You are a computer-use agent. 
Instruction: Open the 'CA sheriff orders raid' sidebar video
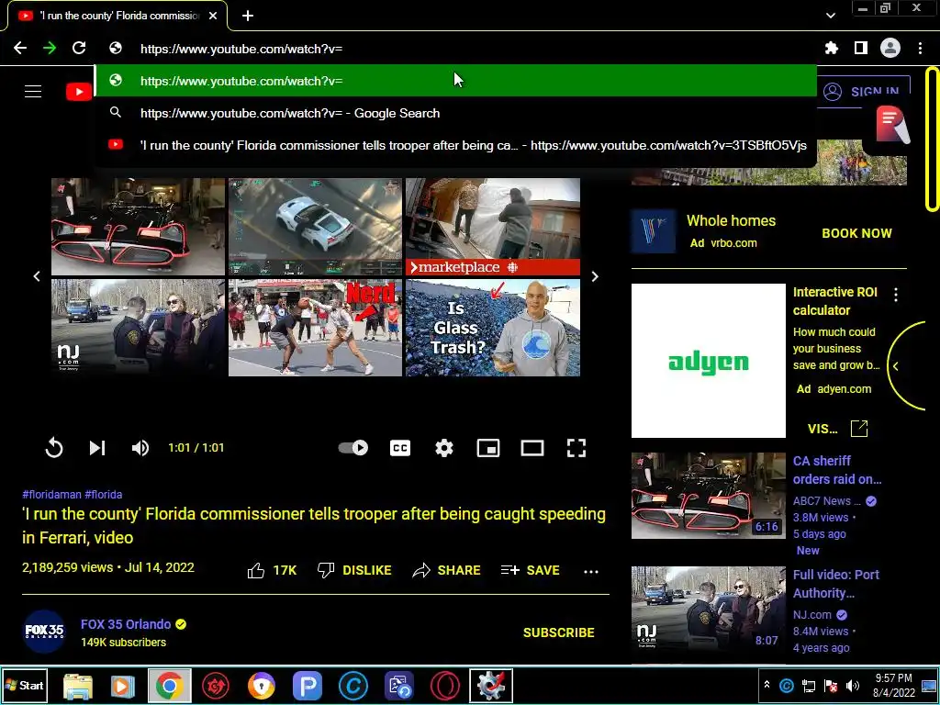pyautogui.click(x=708, y=496)
